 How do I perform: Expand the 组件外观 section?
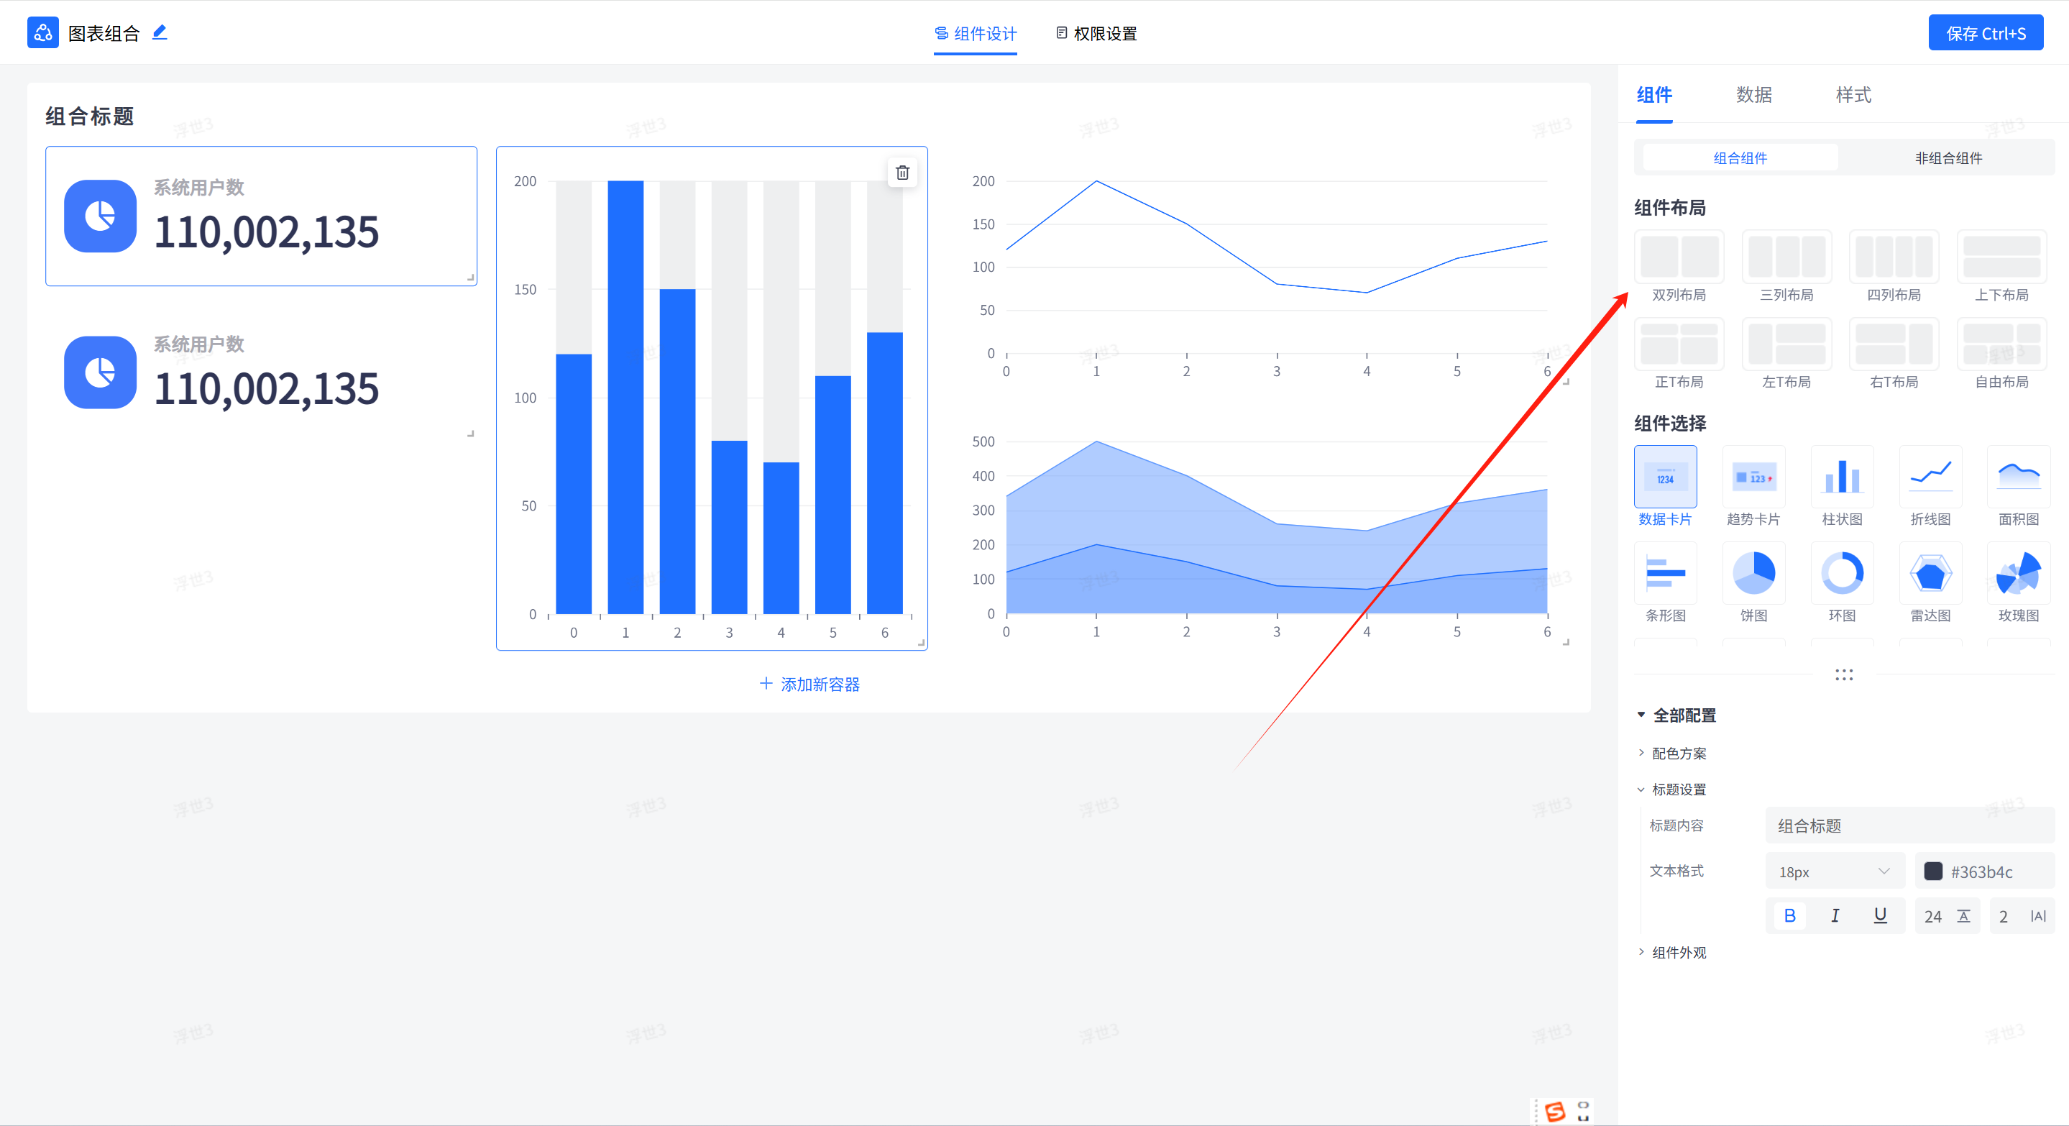pos(1678,953)
